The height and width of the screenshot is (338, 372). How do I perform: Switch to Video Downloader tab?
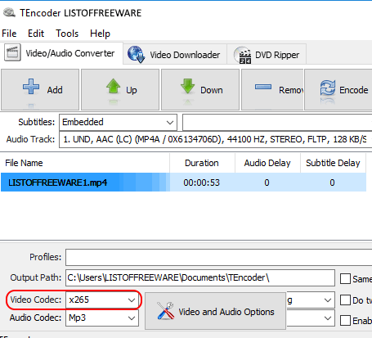point(175,54)
